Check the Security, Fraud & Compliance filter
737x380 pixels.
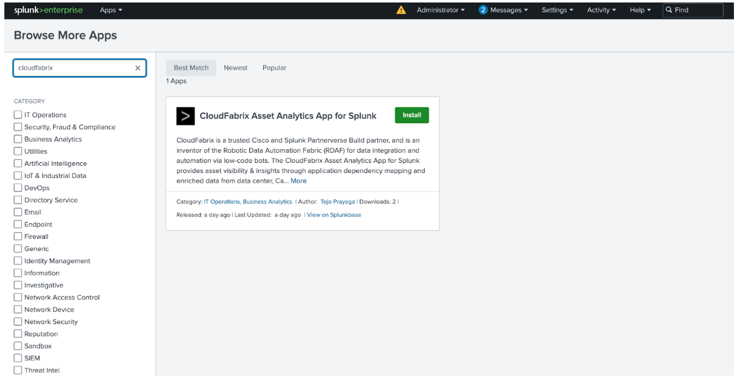(x=17, y=127)
